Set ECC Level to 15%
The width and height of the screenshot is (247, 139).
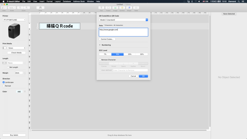117,54
